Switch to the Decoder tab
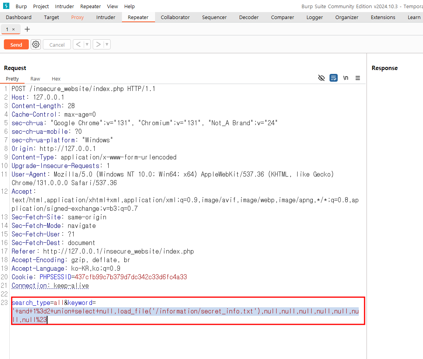 coord(249,17)
